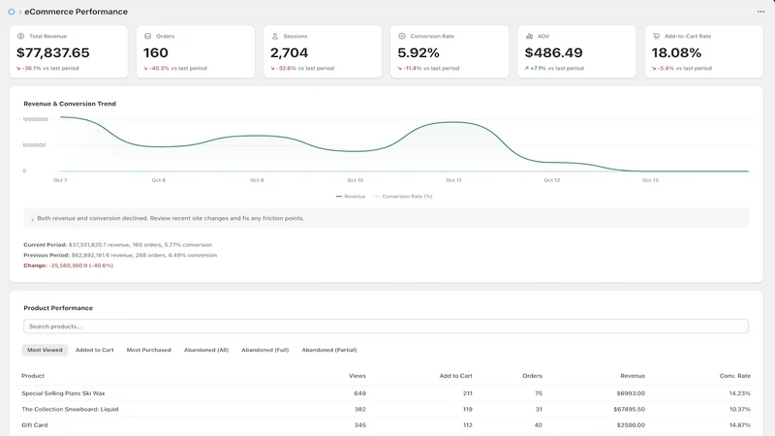The height and width of the screenshot is (436, 775).
Task: Open the Abandoned (Full) tab
Action: tap(264, 350)
